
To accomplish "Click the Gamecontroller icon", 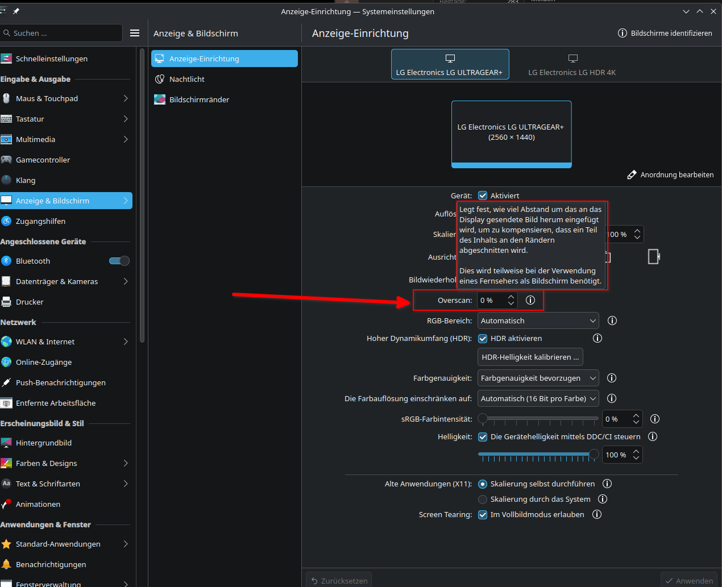I will point(6,160).
